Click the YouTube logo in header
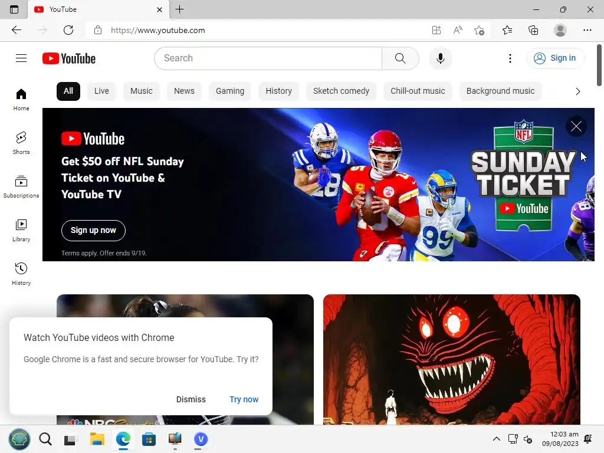 [x=69, y=58]
